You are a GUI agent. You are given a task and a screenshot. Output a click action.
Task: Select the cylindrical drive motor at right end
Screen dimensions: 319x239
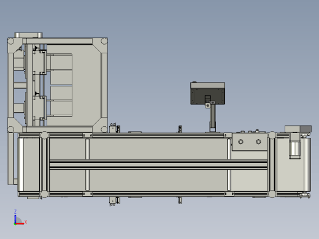point(294,150)
